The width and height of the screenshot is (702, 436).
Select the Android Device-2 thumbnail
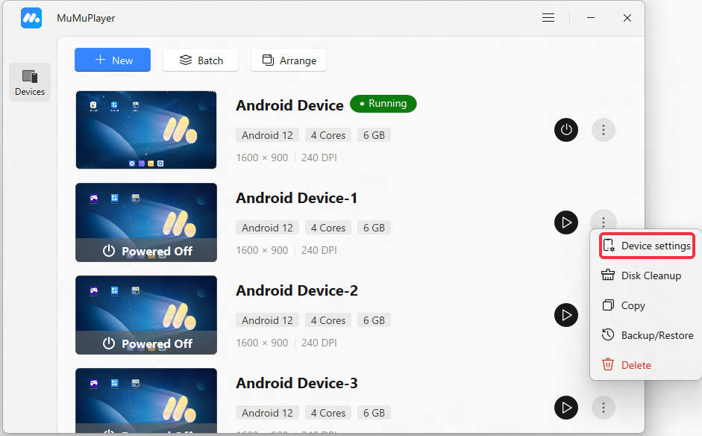[146, 315]
